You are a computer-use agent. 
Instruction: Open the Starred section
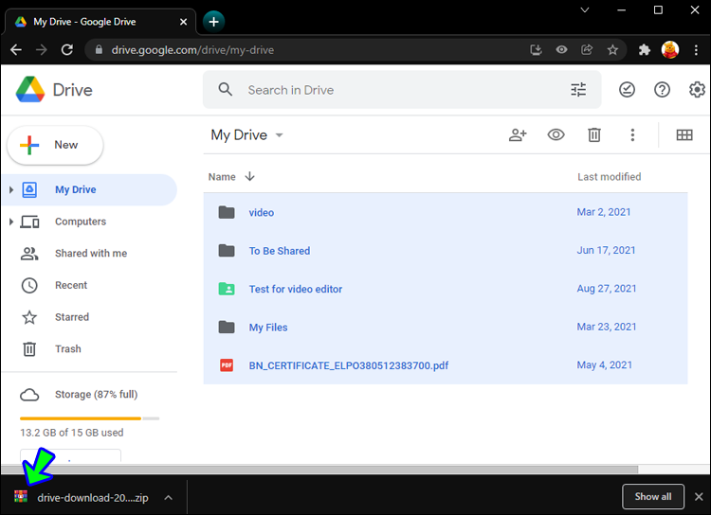coord(71,317)
